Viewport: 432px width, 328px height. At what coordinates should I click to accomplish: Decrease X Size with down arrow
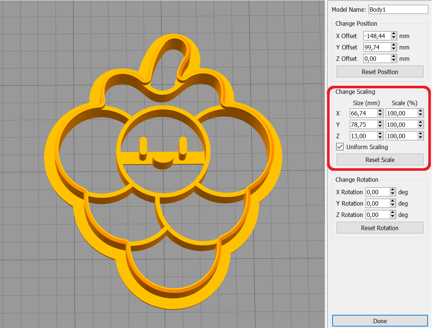pyautogui.click(x=380, y=115)
